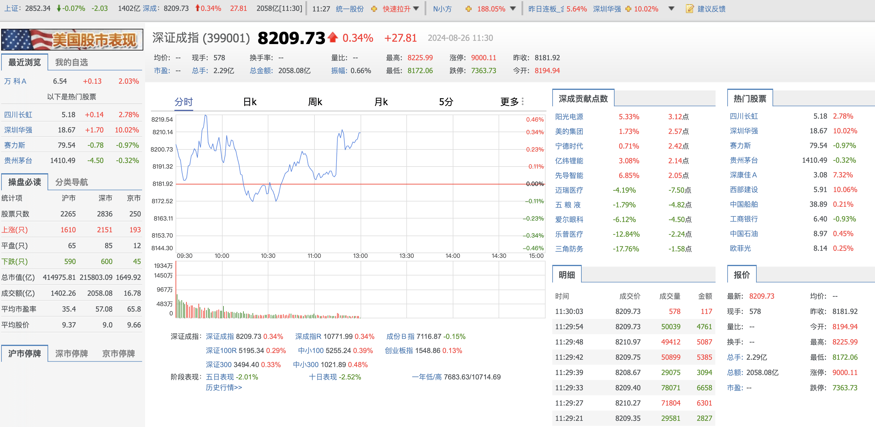Click the 建议反馈 link text
The image size is (875, 427).
(711, 9)
